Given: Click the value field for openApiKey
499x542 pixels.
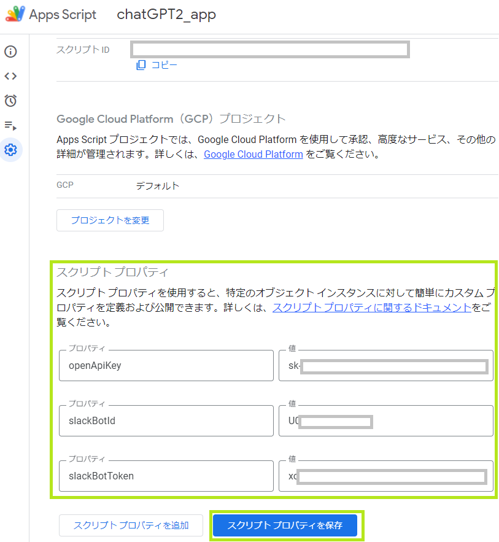Looking at the screenshot, I should point(385,366).
